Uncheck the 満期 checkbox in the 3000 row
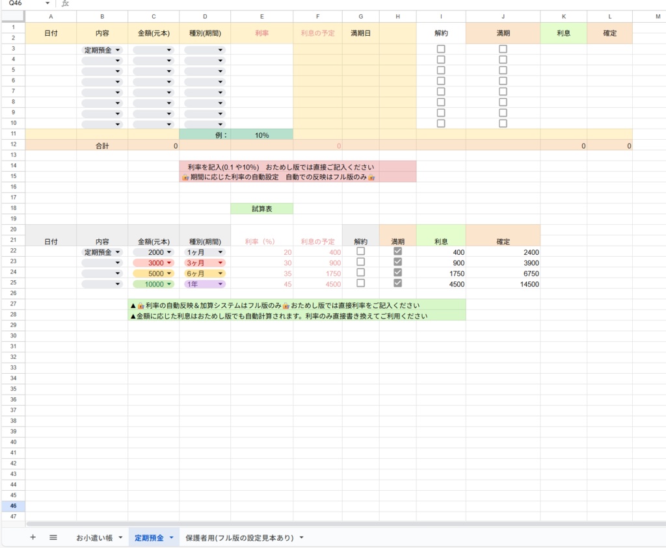Viewport: 666px width, 548px height. (397, 263)
